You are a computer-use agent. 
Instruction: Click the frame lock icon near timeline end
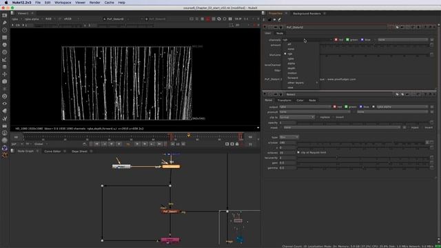(x=237, y=144)
